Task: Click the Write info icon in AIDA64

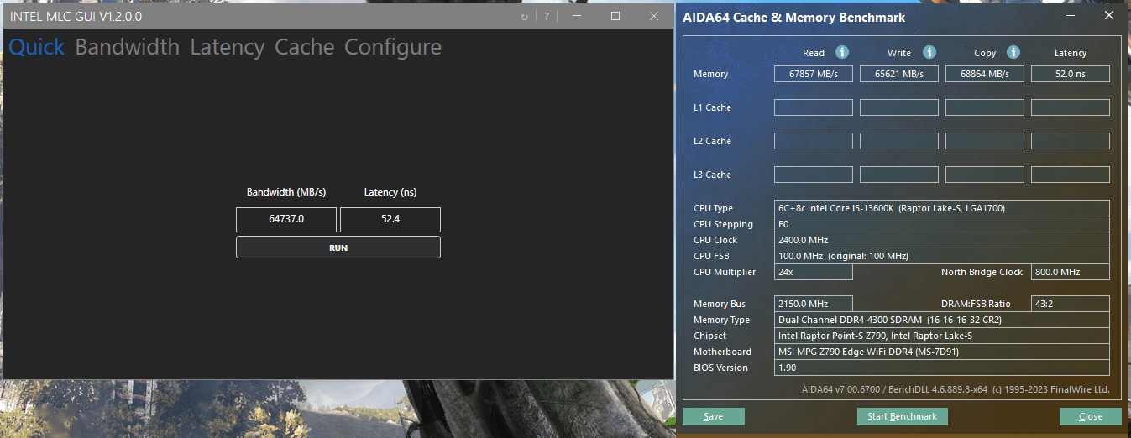Action: 929,52
